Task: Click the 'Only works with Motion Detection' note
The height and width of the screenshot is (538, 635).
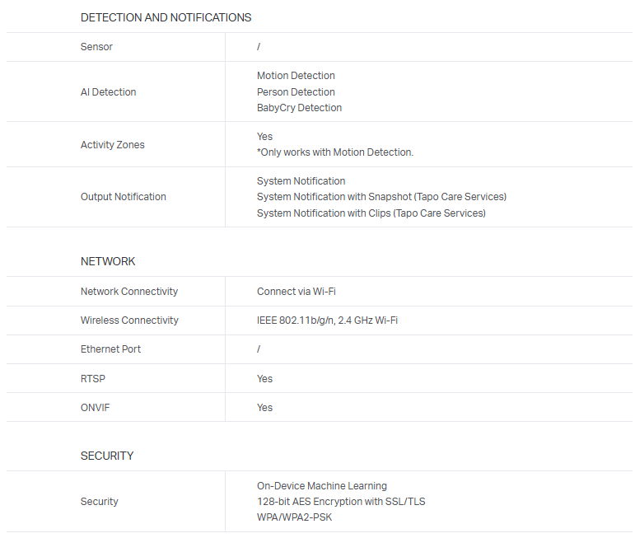Action: [335, 152]
